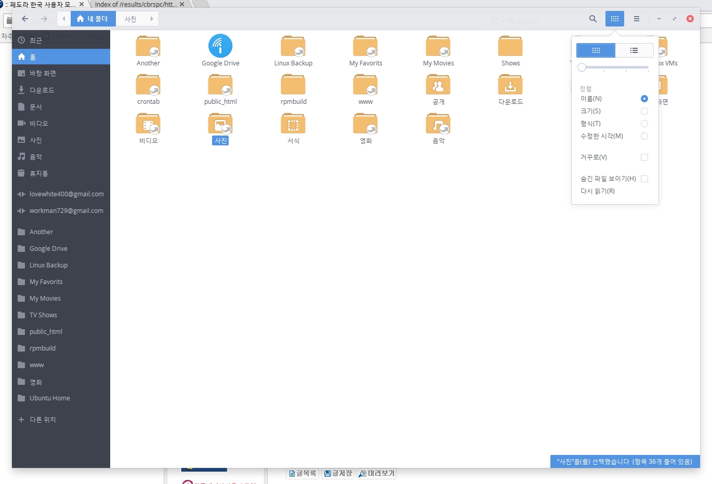
Task: Click 미리보기 button in the browser window
Action: 377,473
